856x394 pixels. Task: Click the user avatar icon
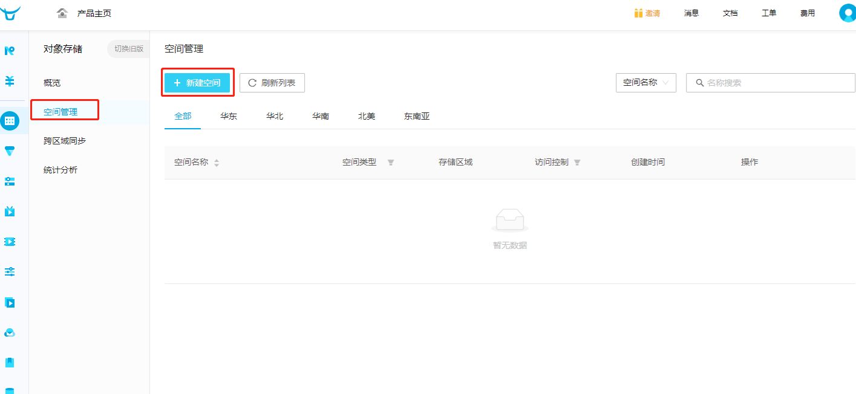coord(848,13)
